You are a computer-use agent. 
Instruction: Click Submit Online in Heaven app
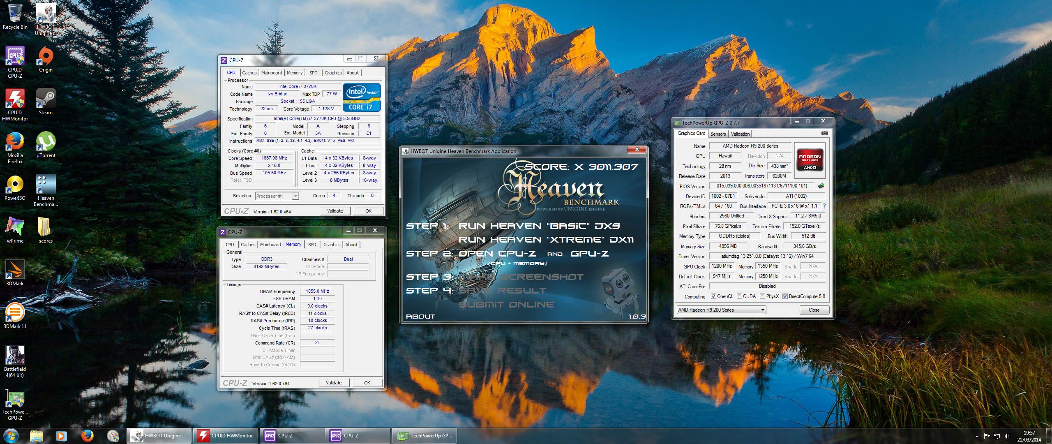point(506,305)
